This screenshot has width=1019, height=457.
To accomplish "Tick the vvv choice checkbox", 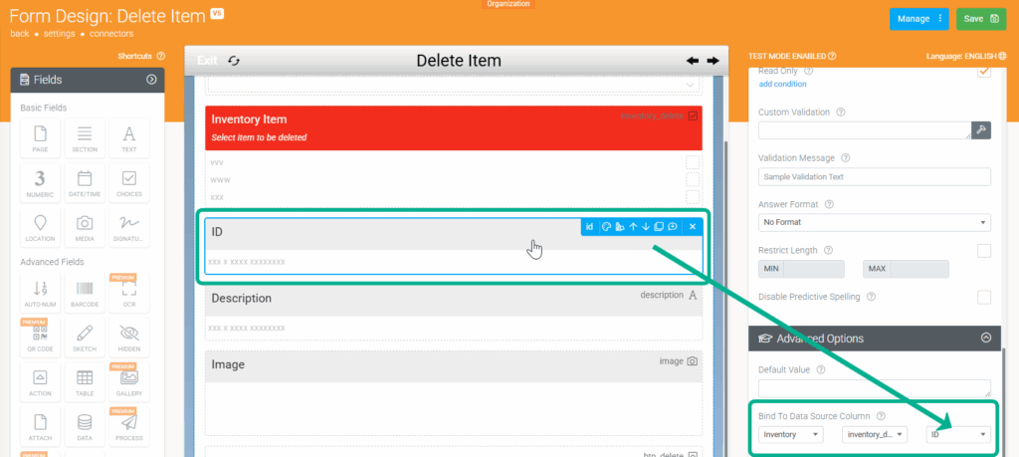I will click(x=693, y=162).
